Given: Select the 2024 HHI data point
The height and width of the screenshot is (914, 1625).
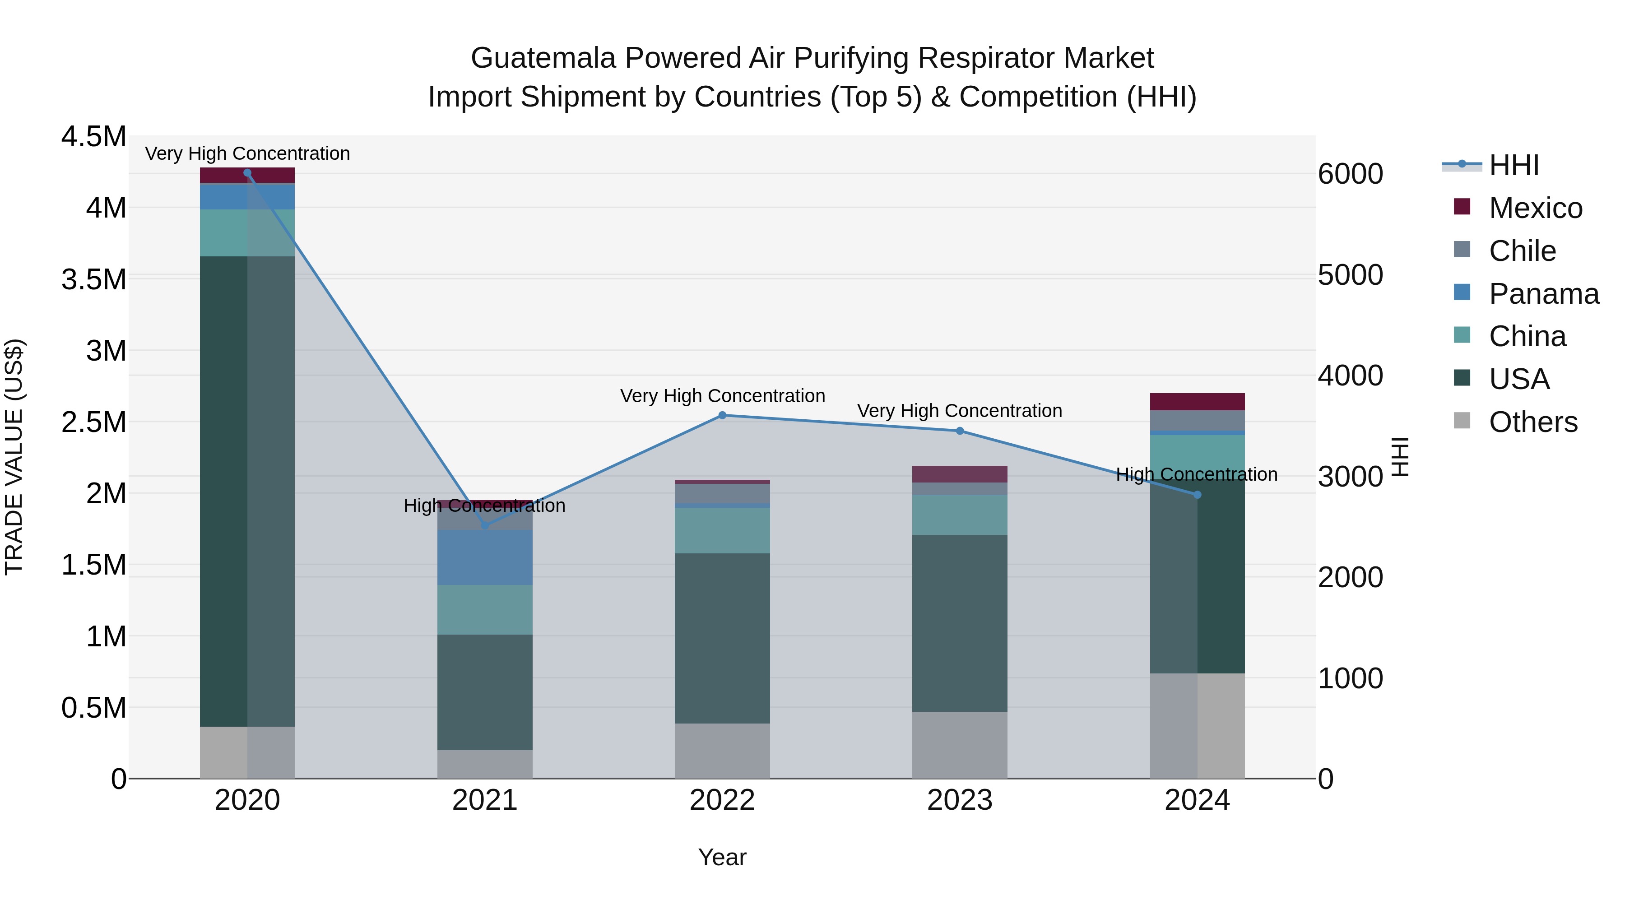Looking at the screenshot, I should click(1197, 495).
